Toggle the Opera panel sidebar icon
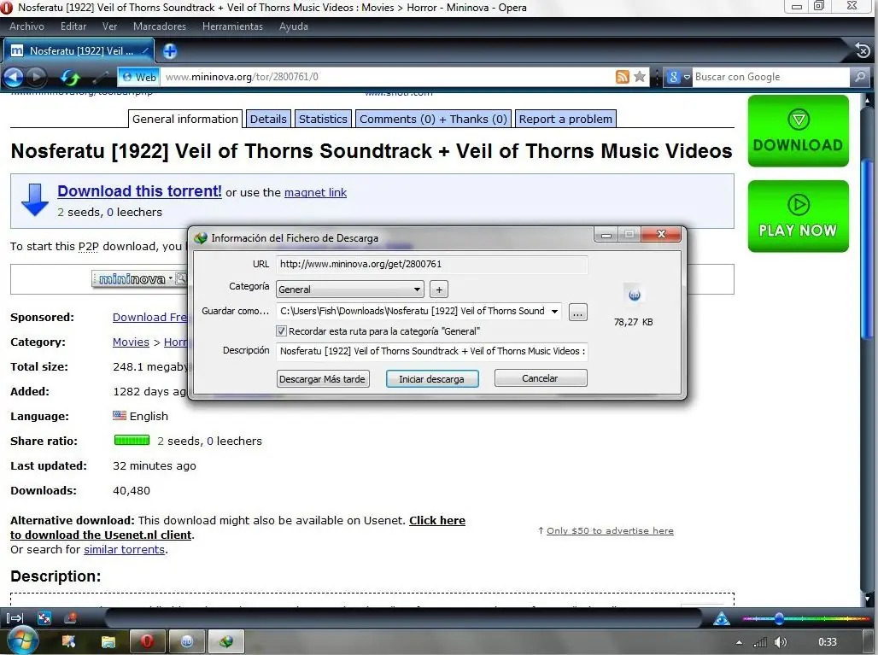 pos(15,618)
